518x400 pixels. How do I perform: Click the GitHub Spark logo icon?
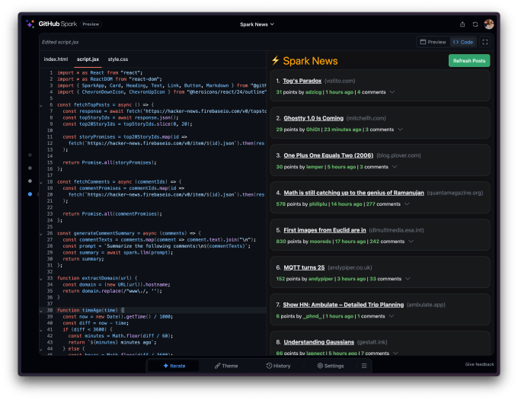tap(30, 24)
